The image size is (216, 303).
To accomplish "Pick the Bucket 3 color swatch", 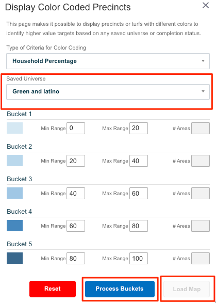I will 14,193.
